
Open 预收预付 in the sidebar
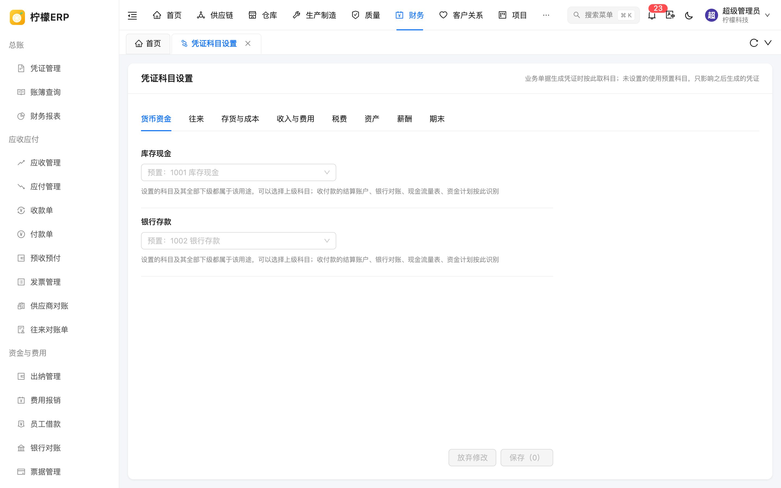(59, 258)
